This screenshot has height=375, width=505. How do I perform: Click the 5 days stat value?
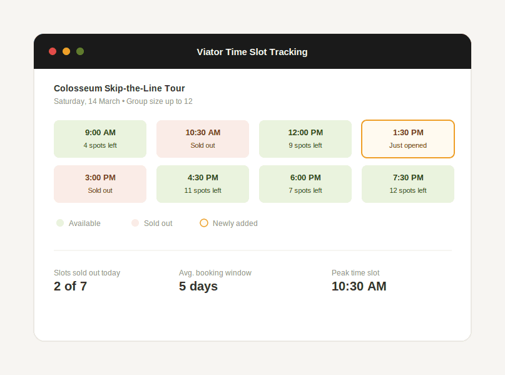[x=198, y=286]
